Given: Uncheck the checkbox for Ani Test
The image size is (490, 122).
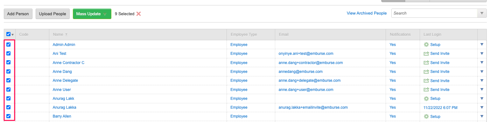Looking at the screenshot, I should point(9,54).
